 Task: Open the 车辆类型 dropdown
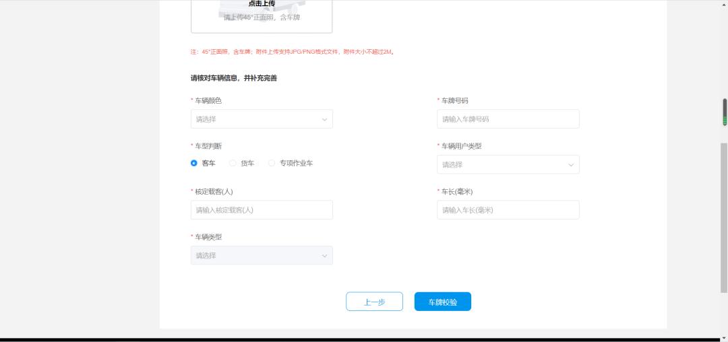coord(262,255)
